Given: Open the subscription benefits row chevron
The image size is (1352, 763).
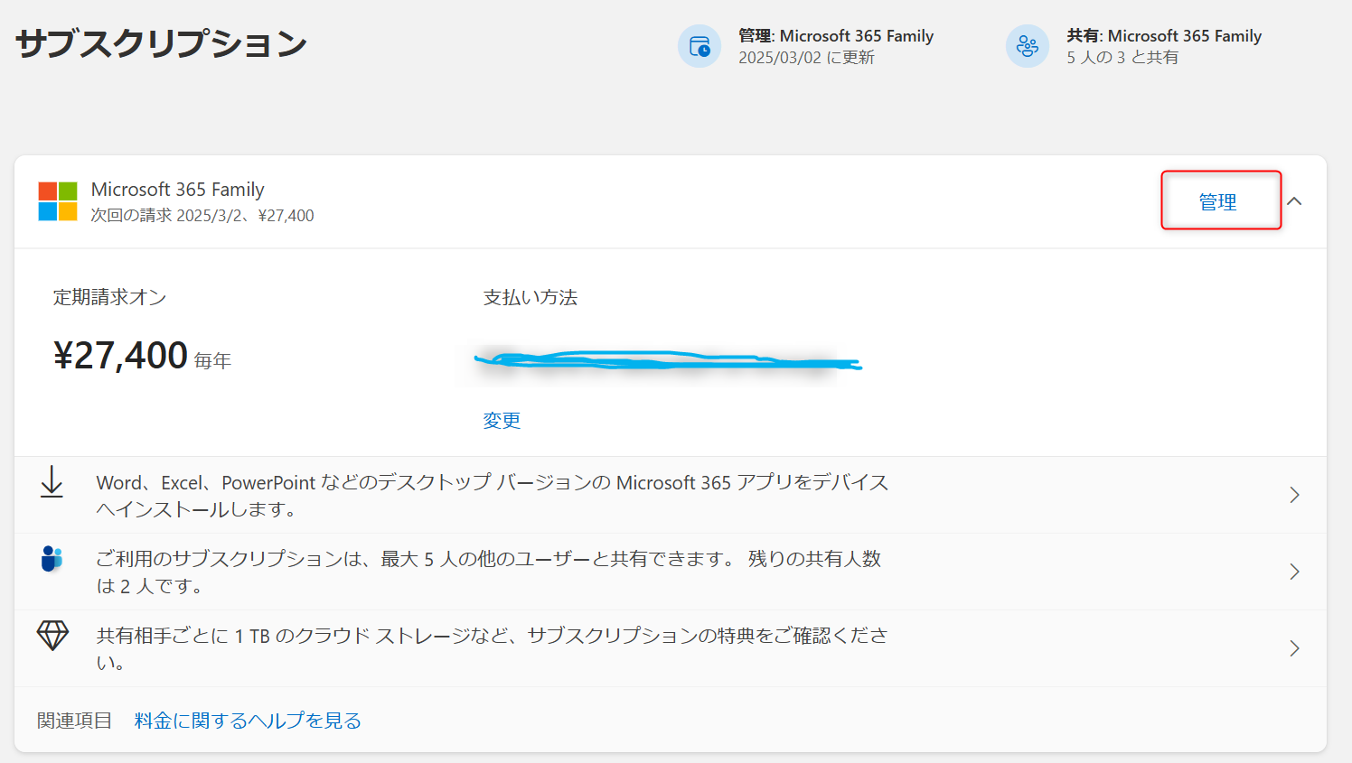Looking at the screenshot, I should [x=1294, y=648].
